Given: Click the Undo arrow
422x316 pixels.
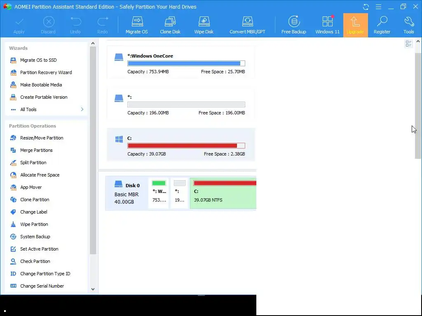Looking at the screenshot, I should click(x=75, y=25).
